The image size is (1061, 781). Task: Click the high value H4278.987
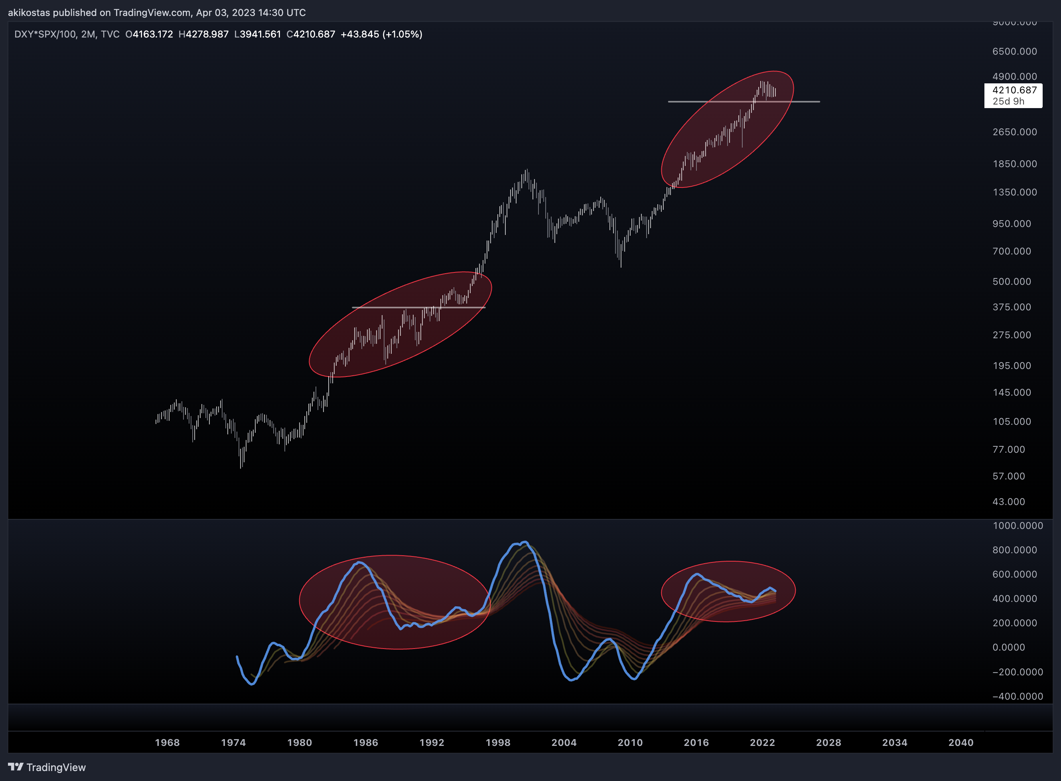pyautogui.click(x=203, y=34)
